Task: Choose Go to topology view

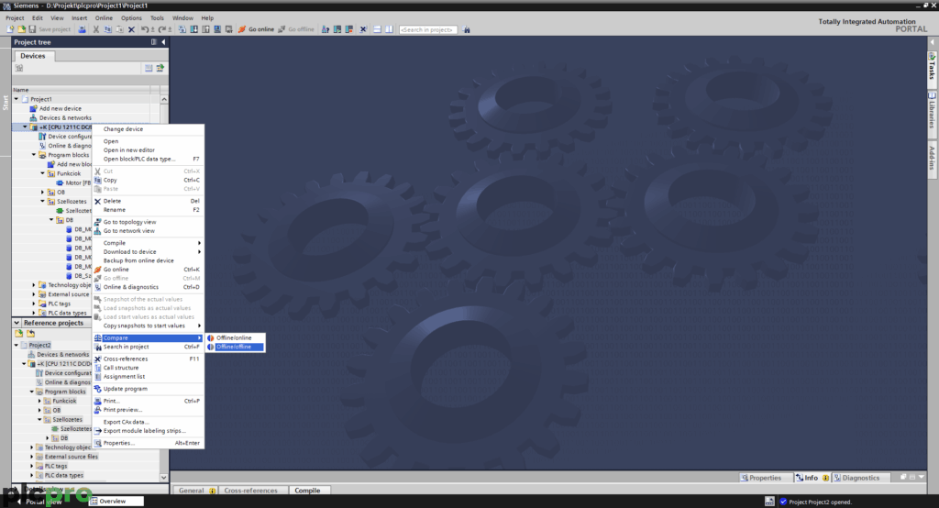Action: pos(148,222)
